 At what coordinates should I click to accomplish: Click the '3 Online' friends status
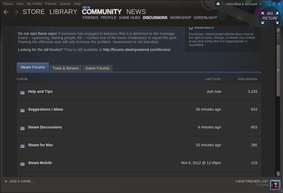(262, 185)
